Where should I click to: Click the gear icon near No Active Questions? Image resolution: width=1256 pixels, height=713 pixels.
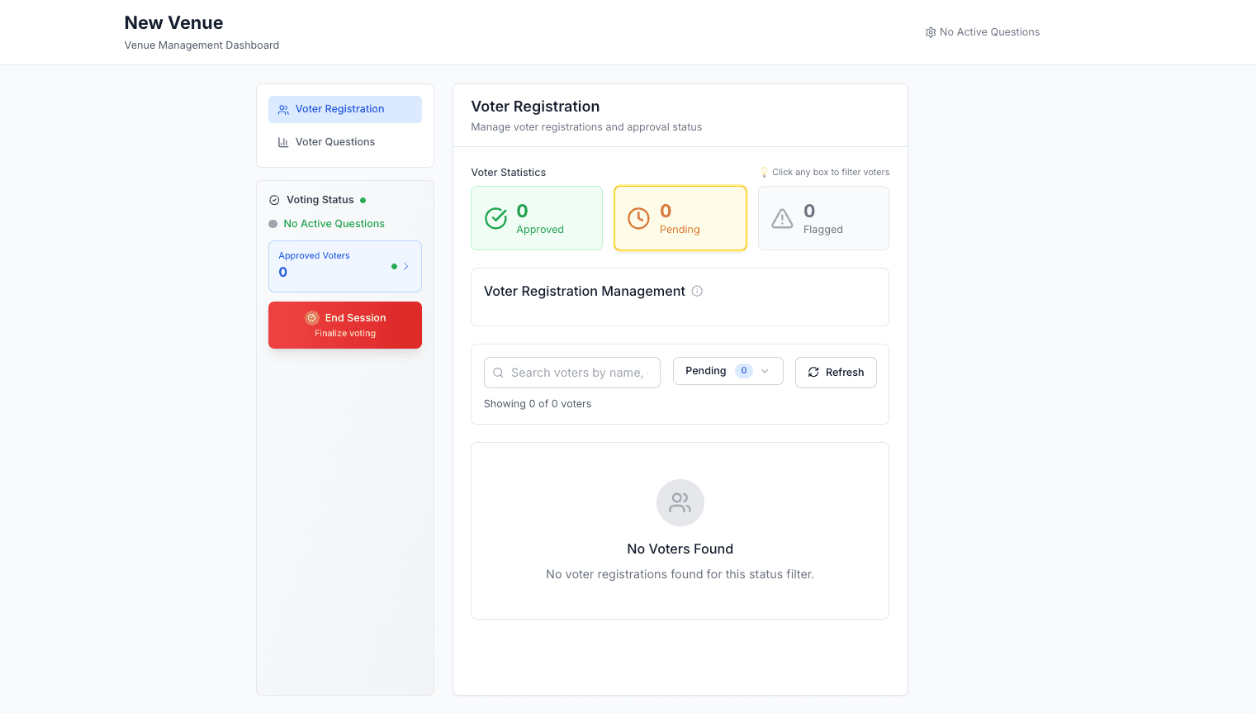tap(931, 32)
